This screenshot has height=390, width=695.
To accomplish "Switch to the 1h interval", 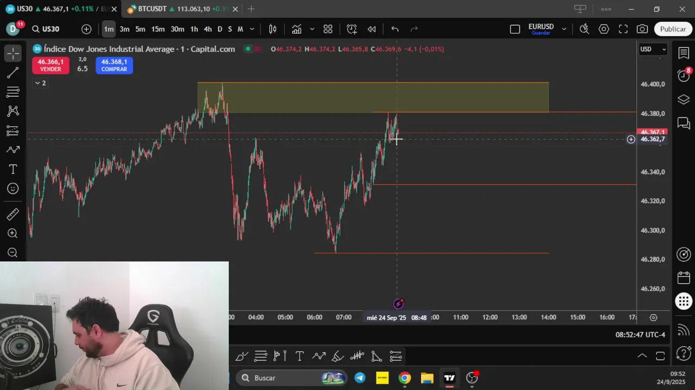I will coord(194,29).
